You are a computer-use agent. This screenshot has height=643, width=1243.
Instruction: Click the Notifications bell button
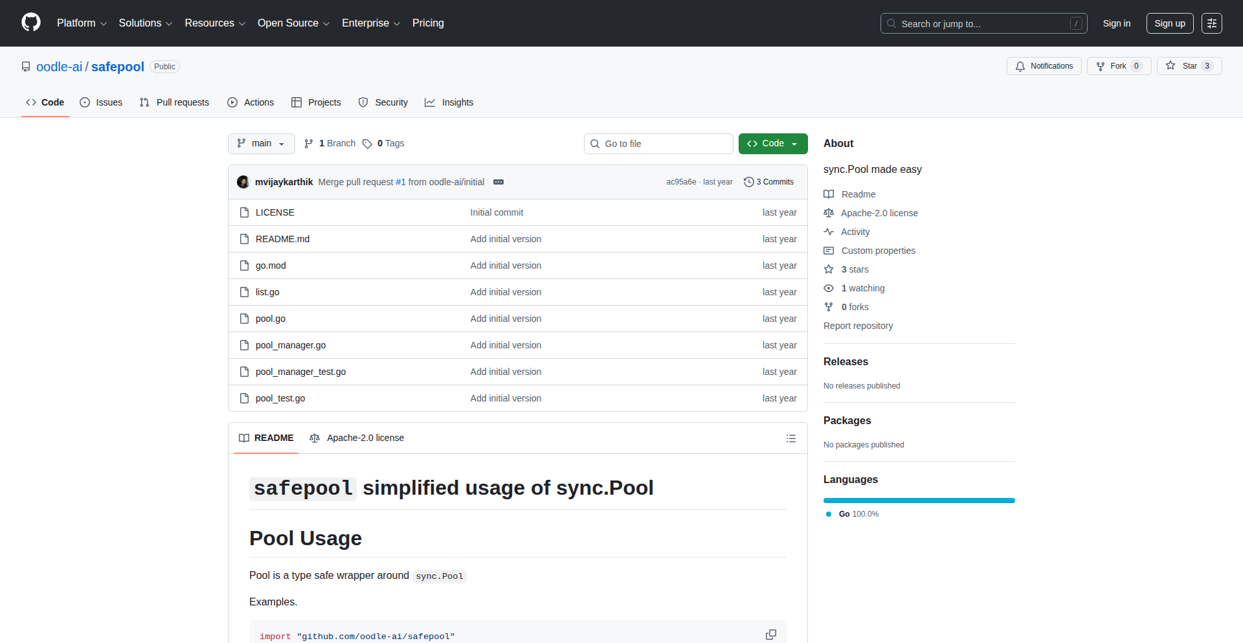pos(1044,66)
